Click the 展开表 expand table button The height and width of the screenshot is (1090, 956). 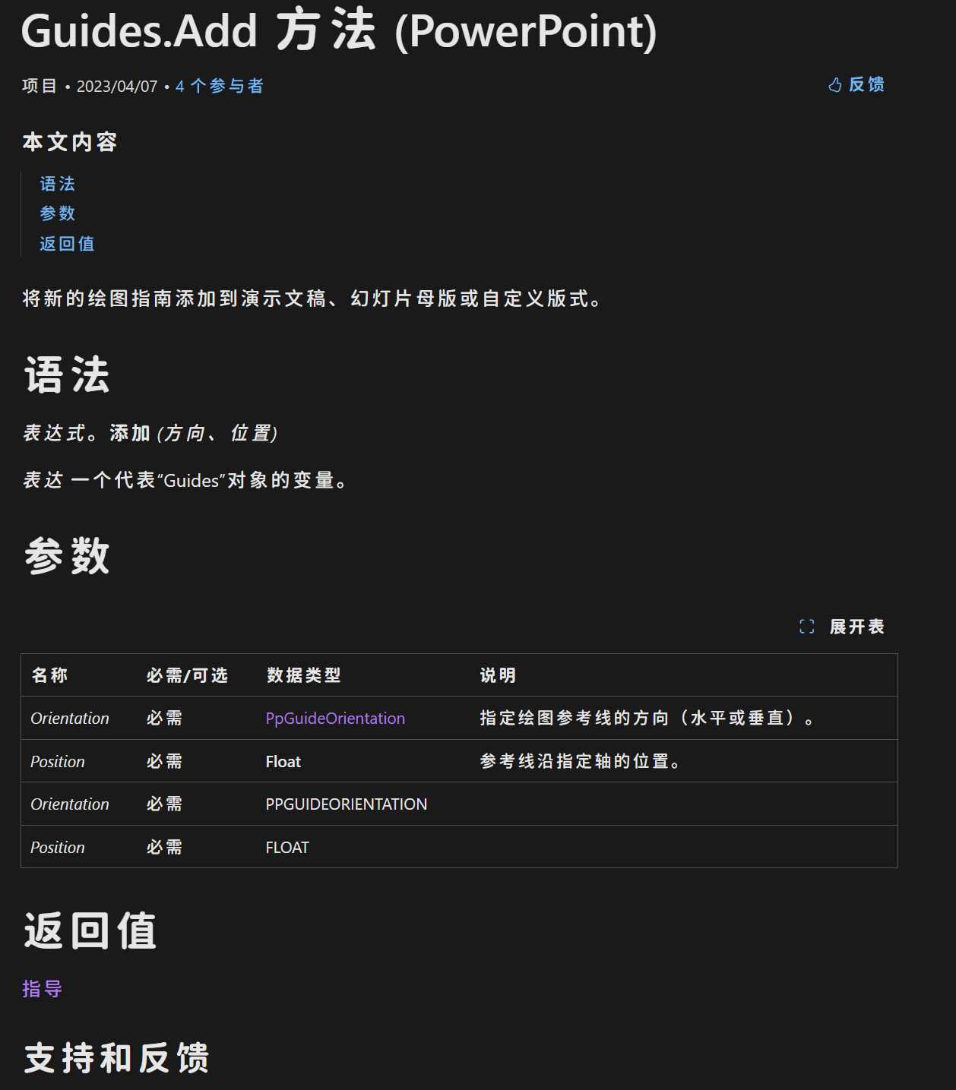pyautogui.click(x=857, y=627)
